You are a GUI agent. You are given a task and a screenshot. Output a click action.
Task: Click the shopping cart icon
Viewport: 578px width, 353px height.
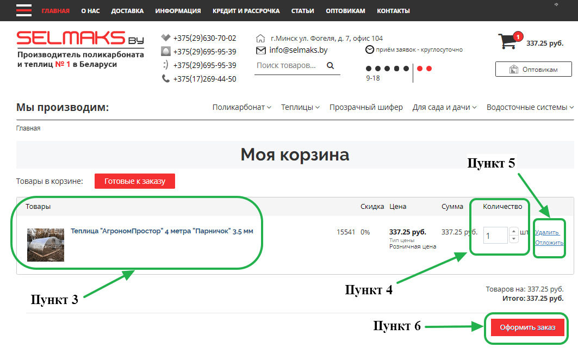[508, 42]
